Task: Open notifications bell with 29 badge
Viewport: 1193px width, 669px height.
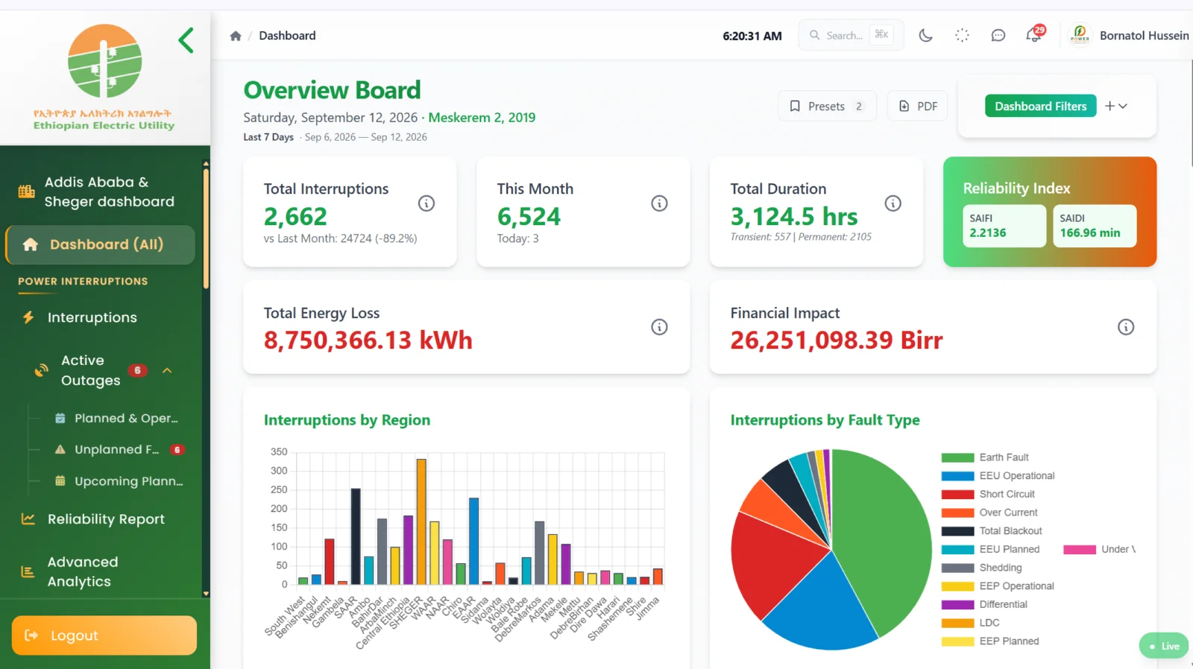Action: click(1035, 34)
